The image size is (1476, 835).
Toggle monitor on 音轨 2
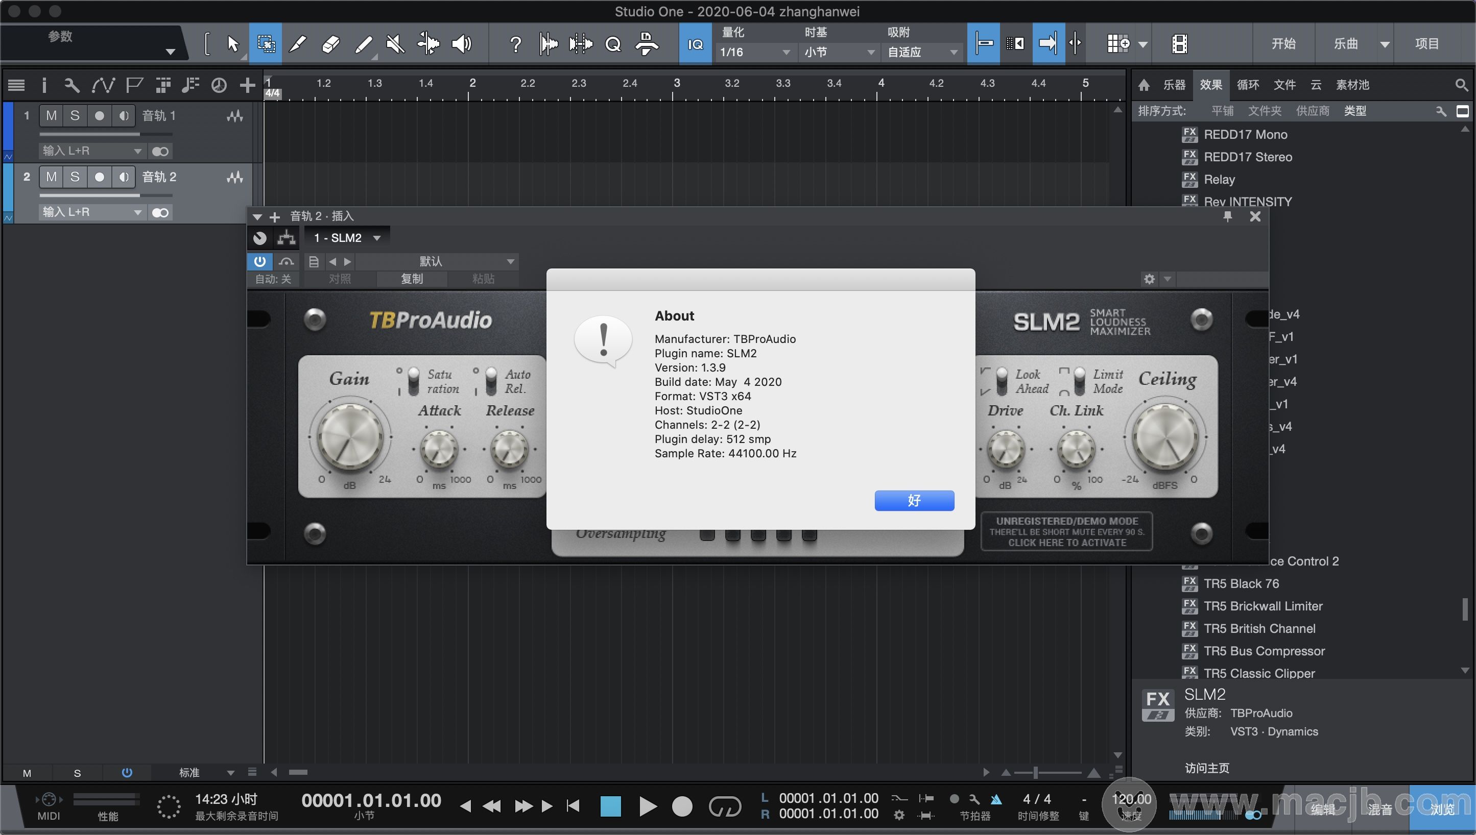click(x=123, y=177)
